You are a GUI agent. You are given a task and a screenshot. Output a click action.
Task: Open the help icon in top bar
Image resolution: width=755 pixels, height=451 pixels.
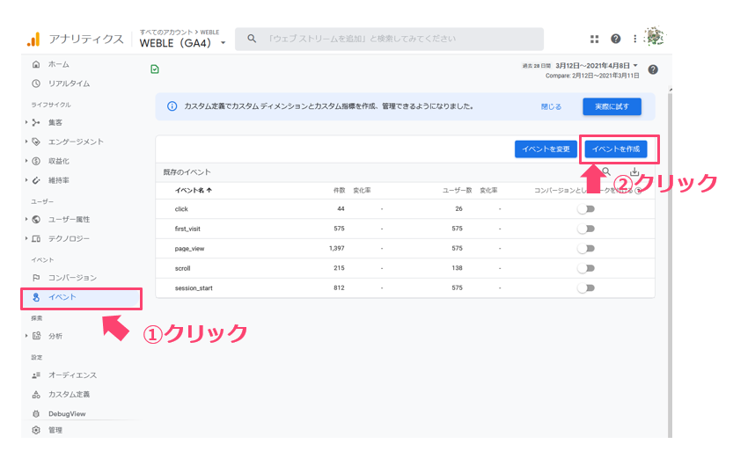(616, 39)
